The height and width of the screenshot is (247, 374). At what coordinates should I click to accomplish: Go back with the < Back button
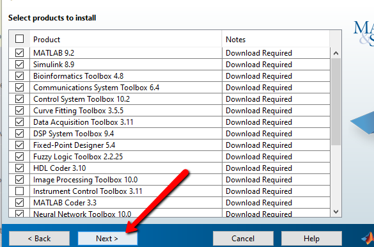(x=39, y=238)
